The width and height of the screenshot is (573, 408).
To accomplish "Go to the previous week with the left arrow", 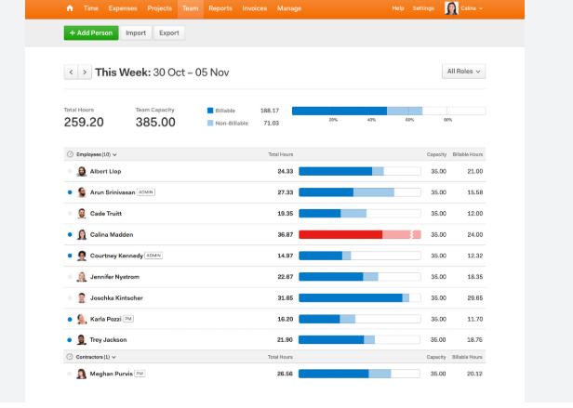I will point(71,72).
